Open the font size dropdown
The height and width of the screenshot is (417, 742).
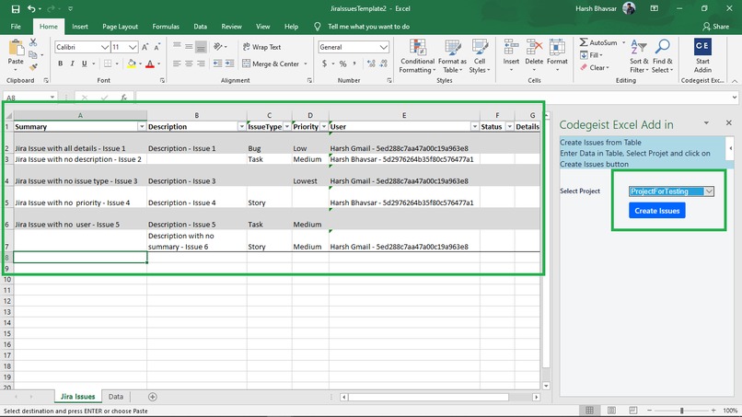(133, 47)
